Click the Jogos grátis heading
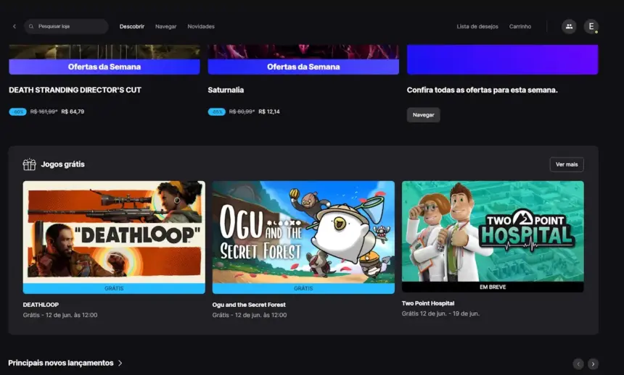 click(x=63, y=164)
